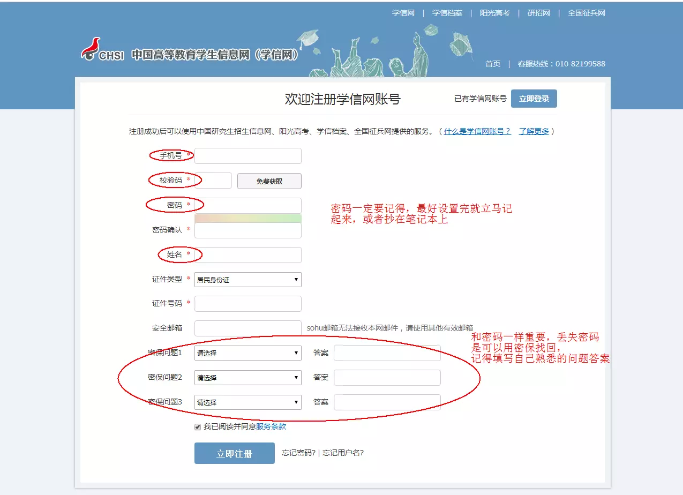Click the 立即注册 button
683x495 pixels.
pyautogui.click(x=235, y=453)
